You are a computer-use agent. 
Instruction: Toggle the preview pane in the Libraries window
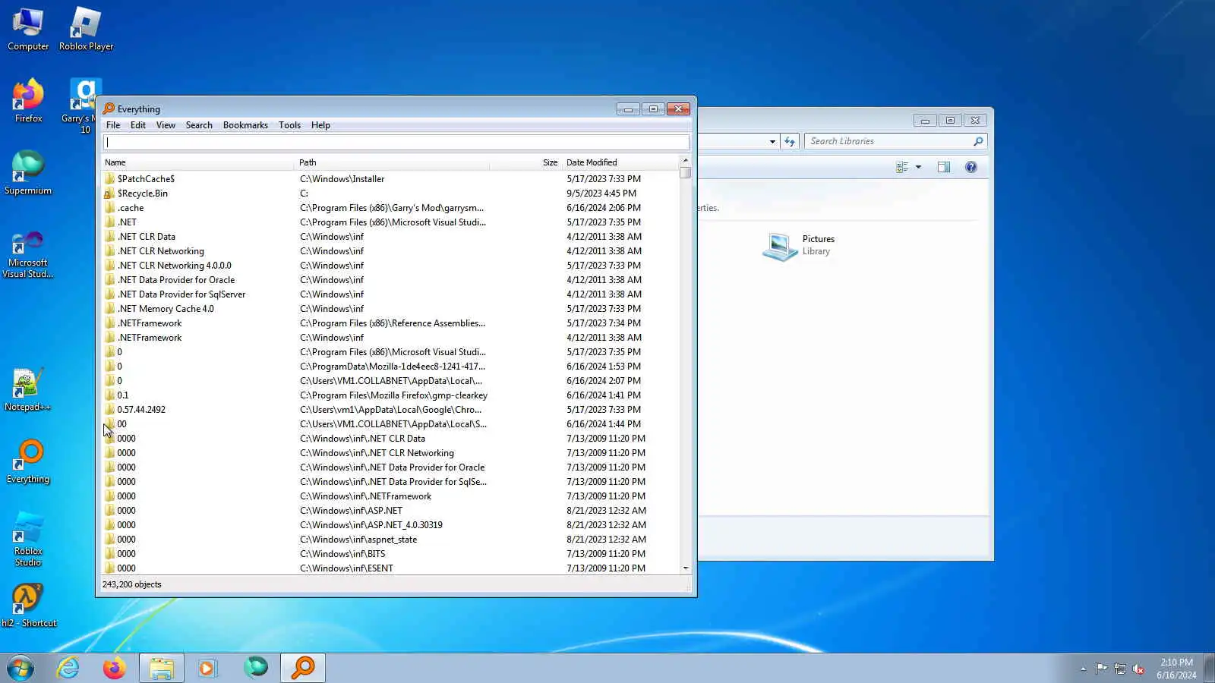coord(944,167)
